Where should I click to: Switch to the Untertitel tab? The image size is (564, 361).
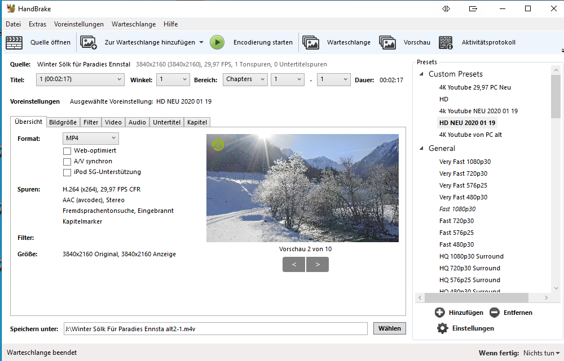[166, 122]
